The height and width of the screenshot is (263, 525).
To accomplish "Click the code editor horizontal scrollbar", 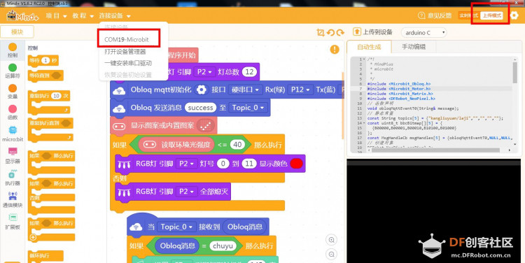I will pos(435,150).
